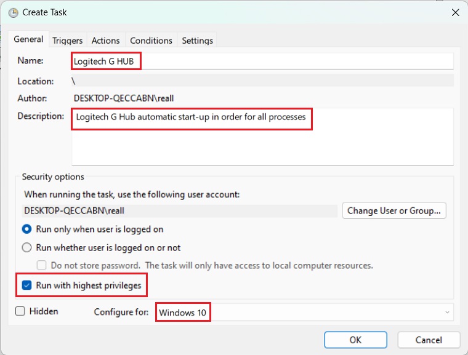This screenshot has height=355, width=468.
Task: Click the Create Task clock icon in title bar
Action: (13, 12)
